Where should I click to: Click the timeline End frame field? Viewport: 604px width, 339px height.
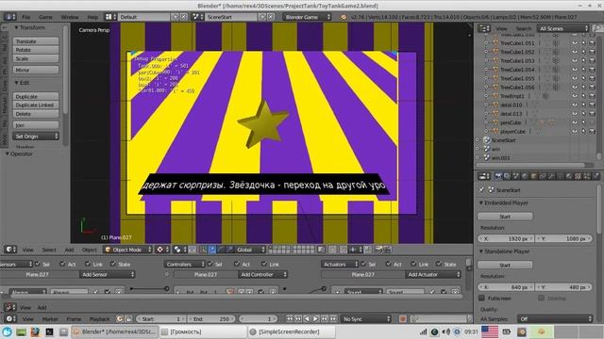(x=210, y=319)
